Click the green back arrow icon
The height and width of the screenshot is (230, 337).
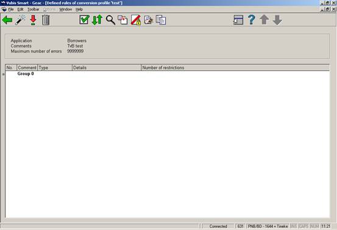click(7, 20)
